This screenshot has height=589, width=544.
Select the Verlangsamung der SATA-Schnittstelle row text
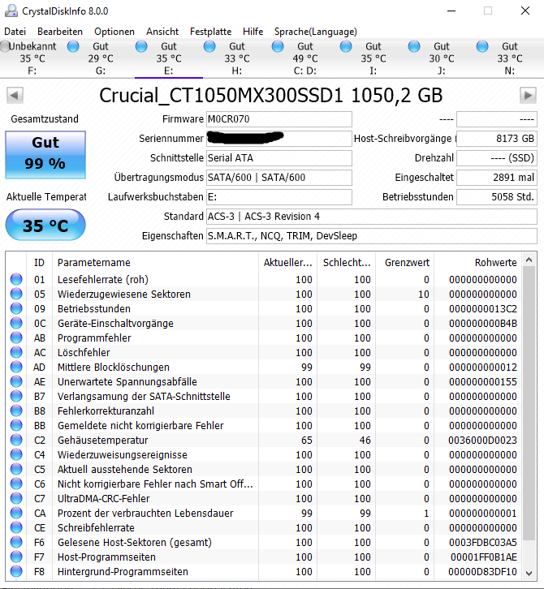144,396
